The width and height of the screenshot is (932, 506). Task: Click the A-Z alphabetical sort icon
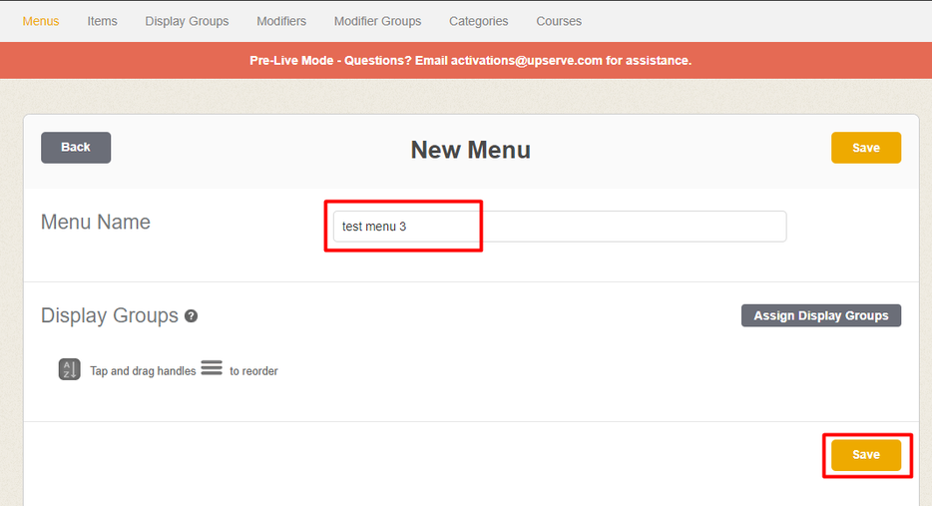point(69,369)
